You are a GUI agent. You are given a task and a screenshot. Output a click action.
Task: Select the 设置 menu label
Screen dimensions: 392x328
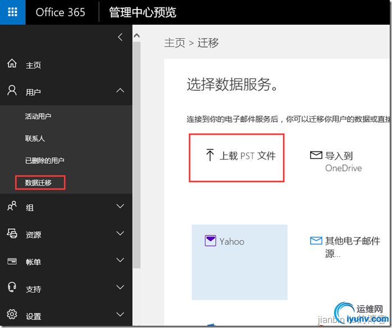point(33,316)
